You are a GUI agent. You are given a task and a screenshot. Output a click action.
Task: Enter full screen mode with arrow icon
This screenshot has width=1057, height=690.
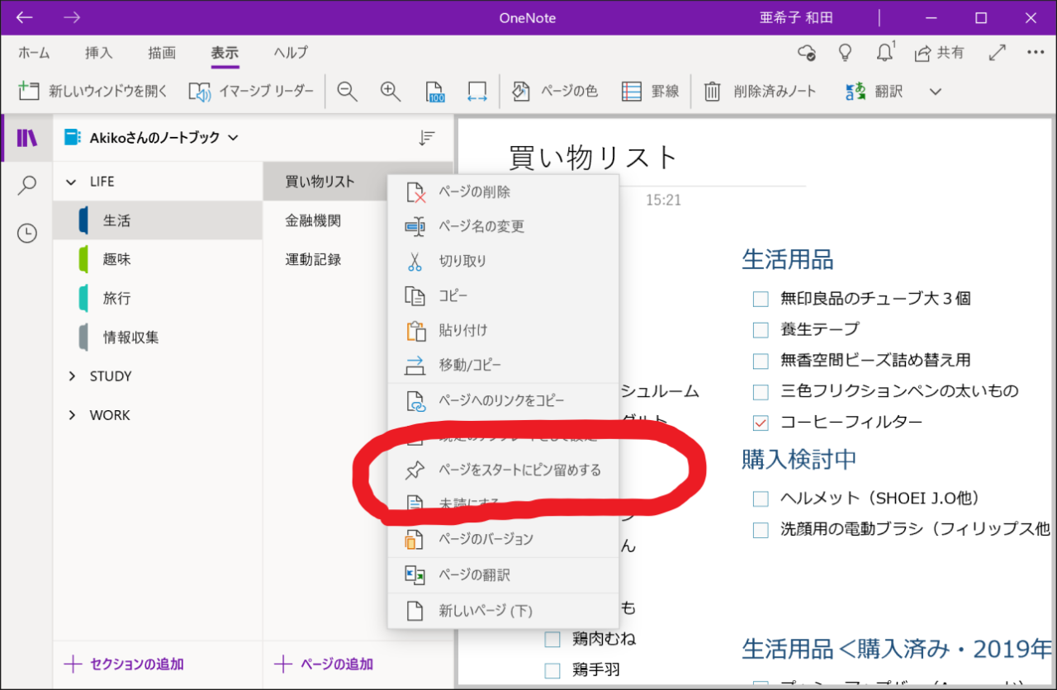[997, 53]
